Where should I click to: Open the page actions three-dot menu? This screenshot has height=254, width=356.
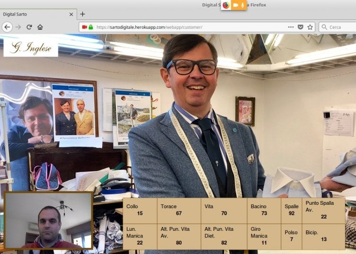click(x=291, y=27)
